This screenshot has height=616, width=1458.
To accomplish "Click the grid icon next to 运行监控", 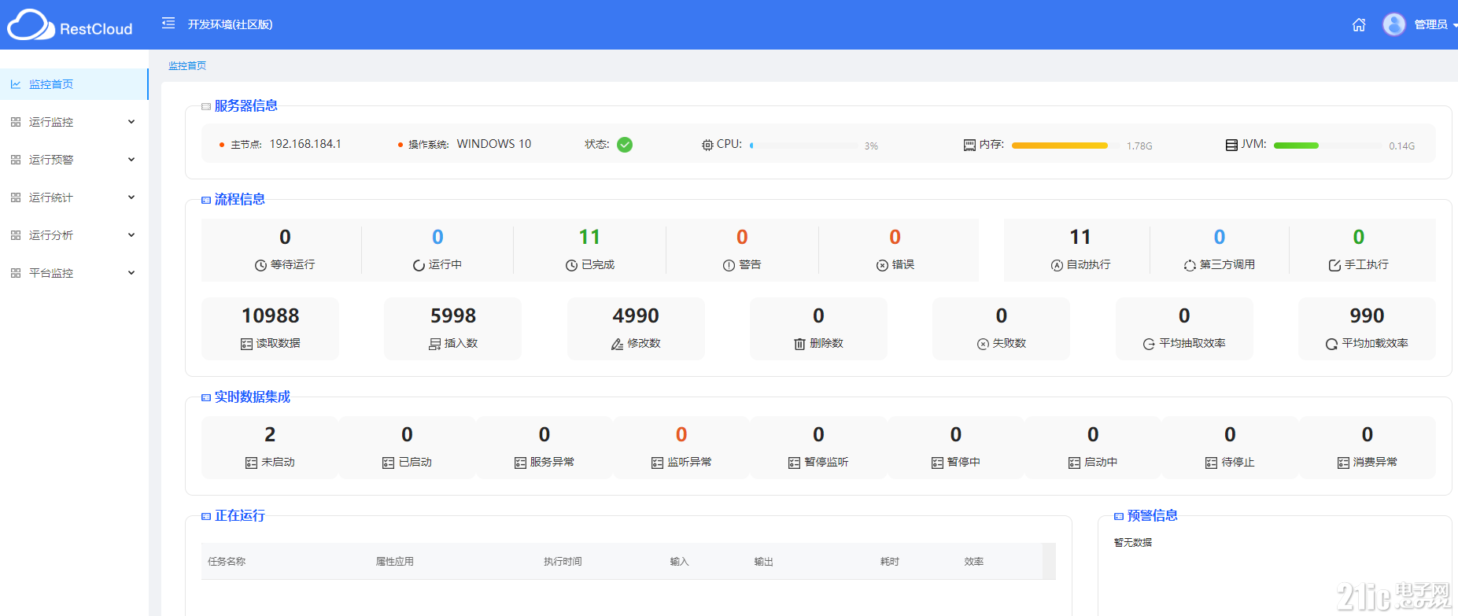I will click(x=16, y=122).
